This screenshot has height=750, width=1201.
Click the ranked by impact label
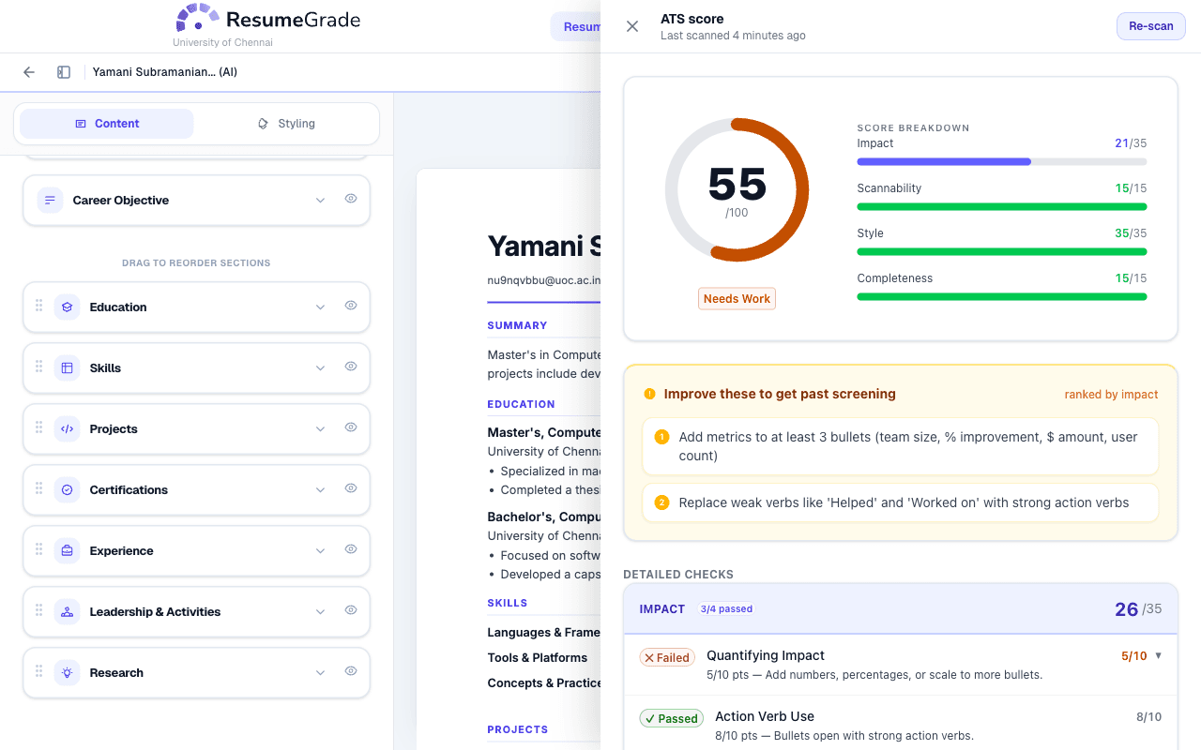[1111, 395]
